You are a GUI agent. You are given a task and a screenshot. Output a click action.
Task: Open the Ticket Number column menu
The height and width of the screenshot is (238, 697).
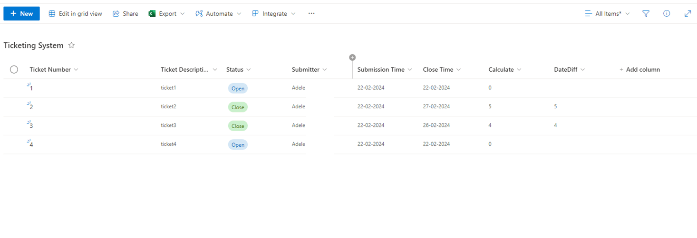(54, 69)
